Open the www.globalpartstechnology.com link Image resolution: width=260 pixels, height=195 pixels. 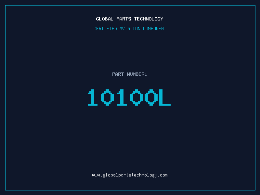(130, 175)
